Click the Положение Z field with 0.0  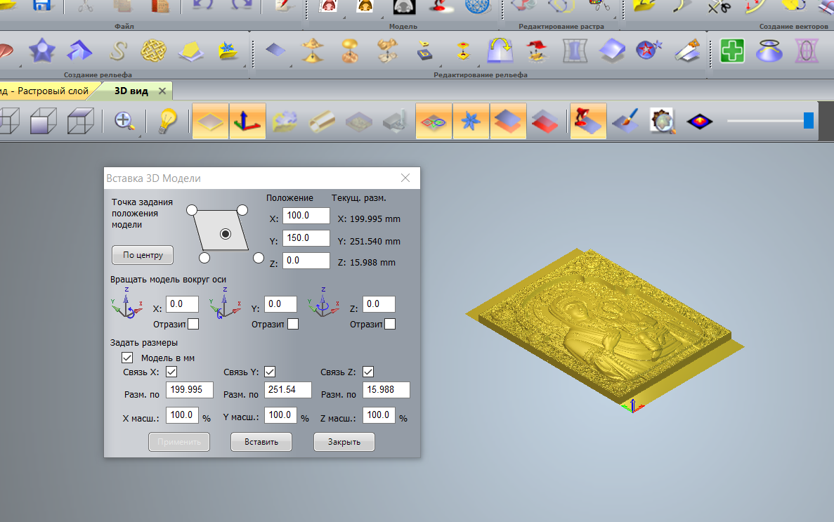(306, 260)
